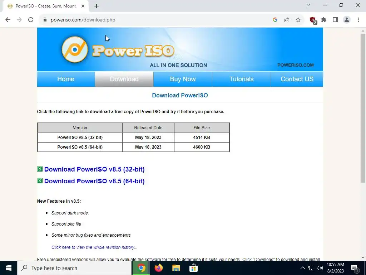
Task: Open the volume tray icon
Action: (320, 268)
